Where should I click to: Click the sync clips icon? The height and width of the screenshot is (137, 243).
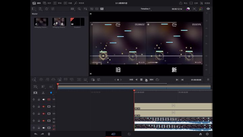(47, 9)
